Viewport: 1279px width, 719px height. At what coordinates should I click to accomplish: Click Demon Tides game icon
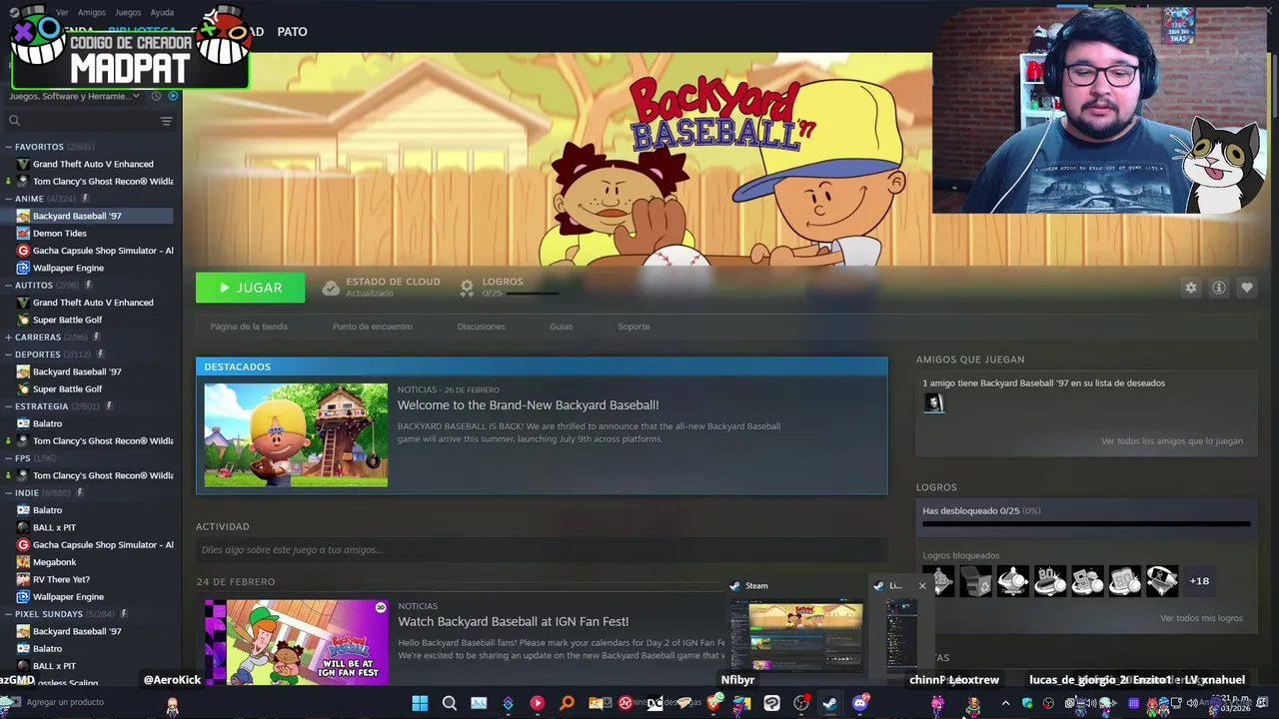tap(23, 233)
